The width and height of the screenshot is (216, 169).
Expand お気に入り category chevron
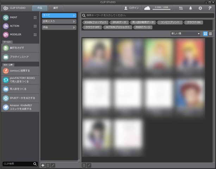pyautogui.click(x=74, y=21)
